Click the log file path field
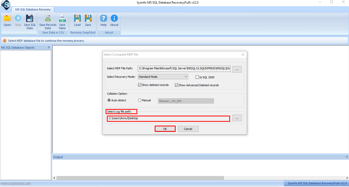The width and height of the screenshot is (349, 187). (x=168, y=118)
